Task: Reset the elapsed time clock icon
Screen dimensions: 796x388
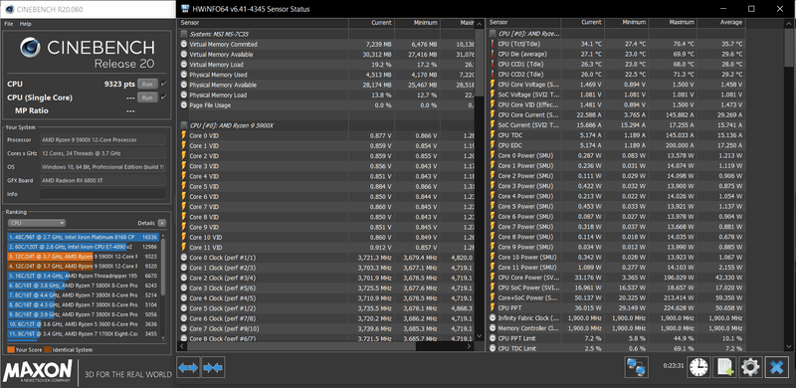Action: coord(699,367)
